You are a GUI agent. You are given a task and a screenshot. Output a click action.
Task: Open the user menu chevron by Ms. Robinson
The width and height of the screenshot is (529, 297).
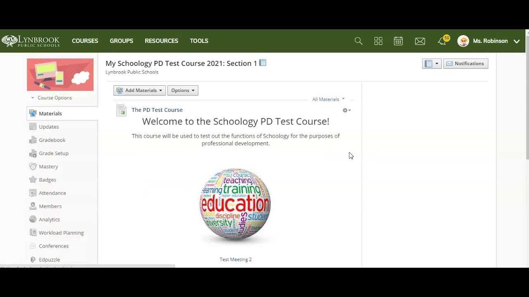pyautogui.click(x=517, y=41)
